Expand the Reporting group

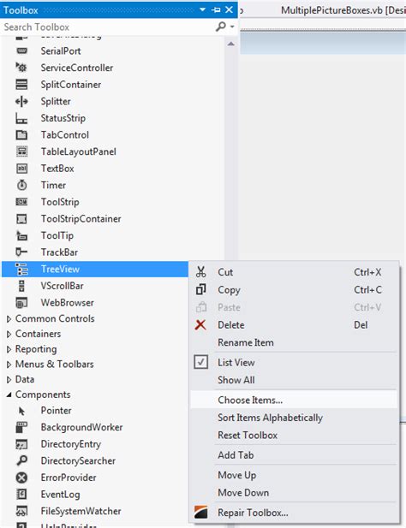coord(9,349)
